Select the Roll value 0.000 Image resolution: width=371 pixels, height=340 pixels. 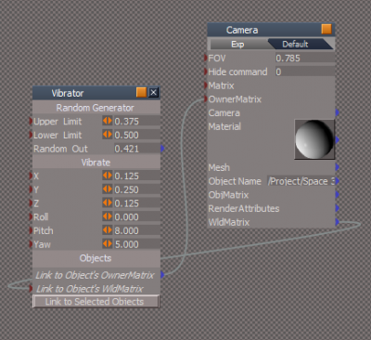tap(137, 216)
